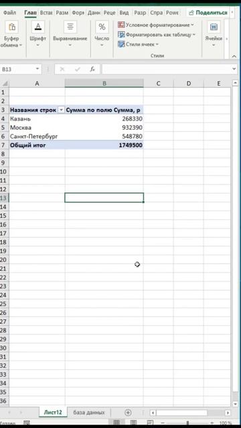Select column A header
The image size is (241, 428).
37,83
